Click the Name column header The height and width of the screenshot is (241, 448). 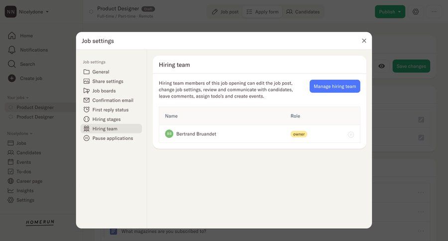[x=171, y=116]
